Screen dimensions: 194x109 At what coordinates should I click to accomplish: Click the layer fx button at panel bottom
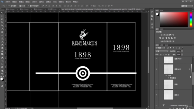(x=173, y=108)
